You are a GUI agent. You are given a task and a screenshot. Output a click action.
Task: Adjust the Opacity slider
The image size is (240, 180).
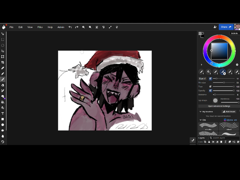(223, 90)
